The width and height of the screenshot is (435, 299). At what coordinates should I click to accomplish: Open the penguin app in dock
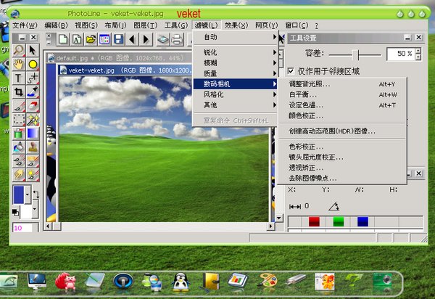[181, 280]
